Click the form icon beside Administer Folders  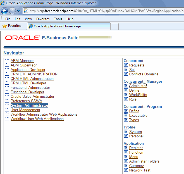[x=126, y=161]
